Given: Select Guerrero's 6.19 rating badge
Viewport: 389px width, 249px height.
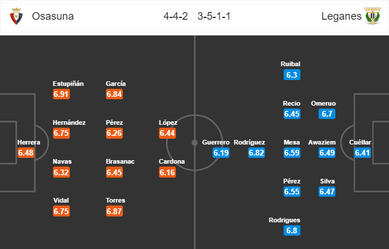Looking at the screenshot, I should click(221, 153).
